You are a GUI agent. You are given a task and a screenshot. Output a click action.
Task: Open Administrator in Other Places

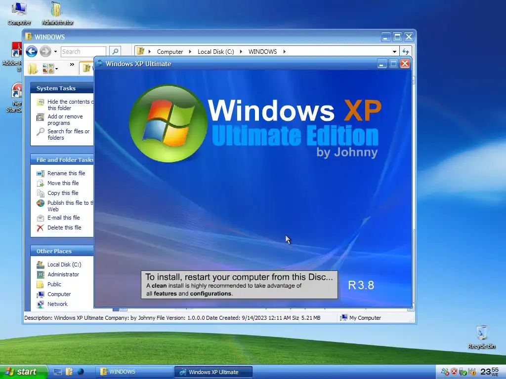tap(63, 274)
